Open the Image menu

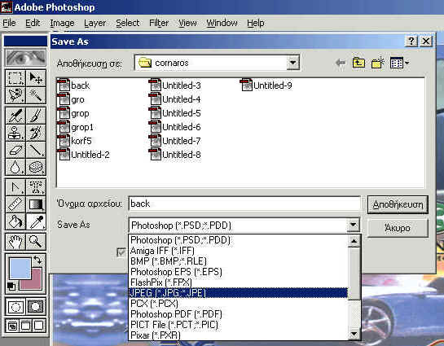tap(62, 23)
